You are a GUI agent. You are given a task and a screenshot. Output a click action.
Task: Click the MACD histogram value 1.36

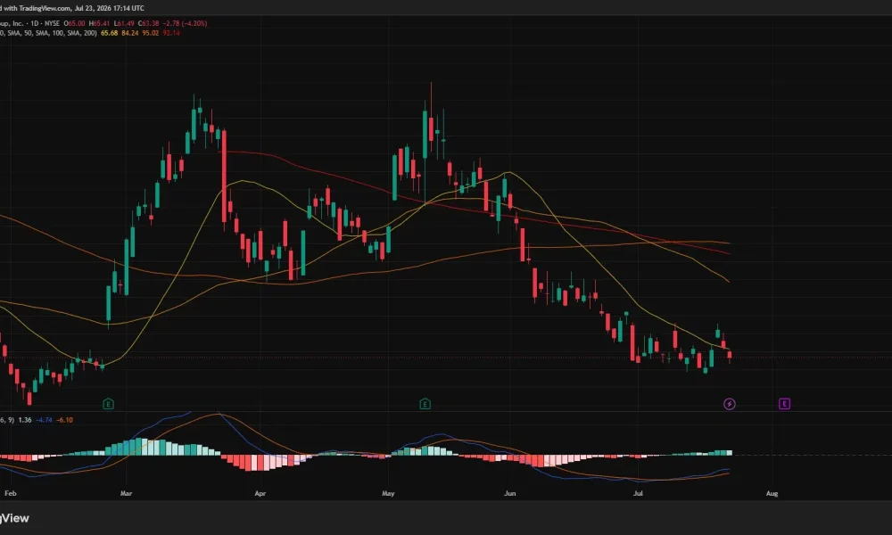coord(24,420)
